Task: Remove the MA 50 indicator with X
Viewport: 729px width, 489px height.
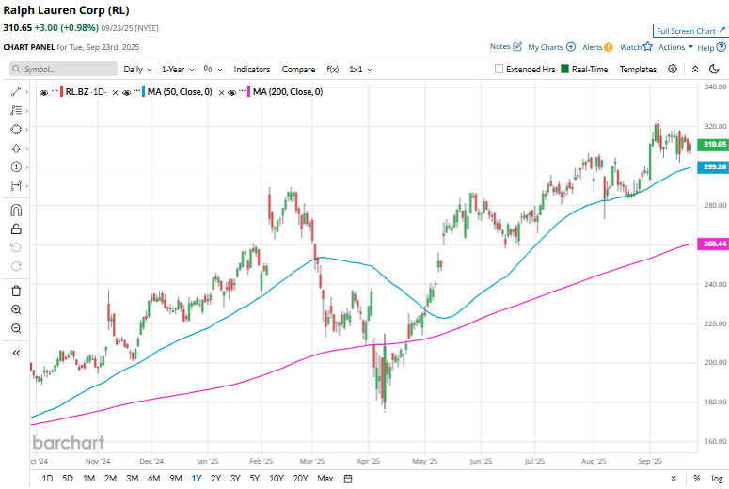Action: (221, 92)
